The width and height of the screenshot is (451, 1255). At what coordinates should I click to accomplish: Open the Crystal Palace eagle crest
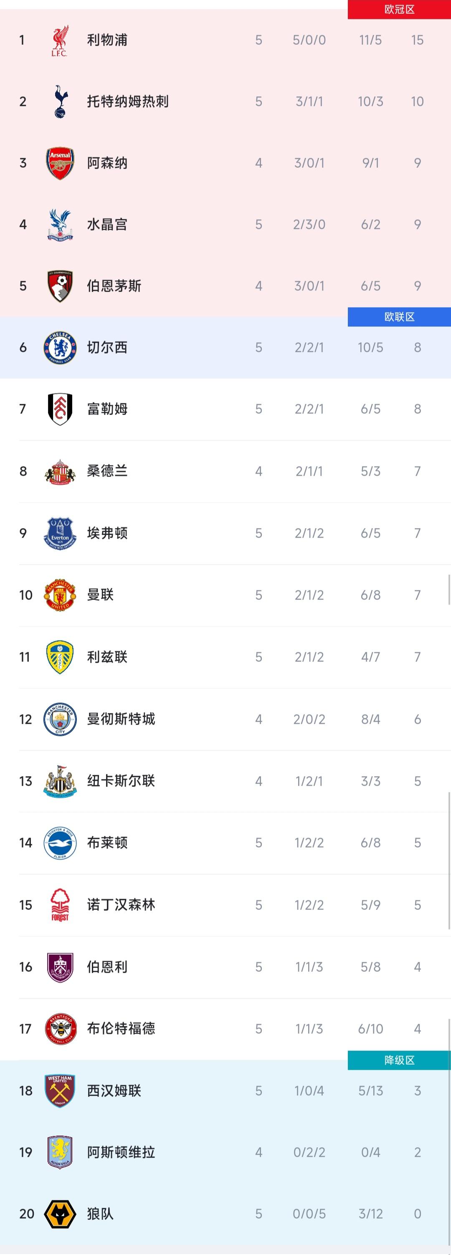click(x=60, y=225)
